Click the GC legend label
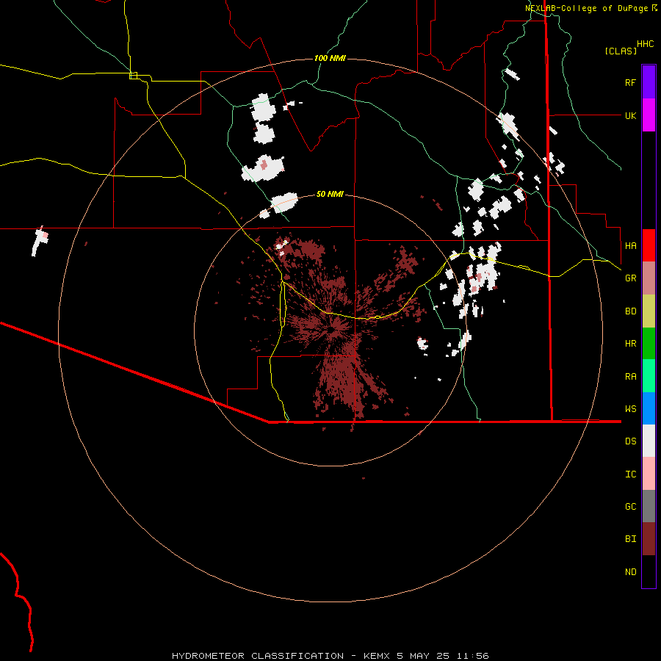Image resolution: width=661 pixels, height=661 pixels. tap(630, 507)
